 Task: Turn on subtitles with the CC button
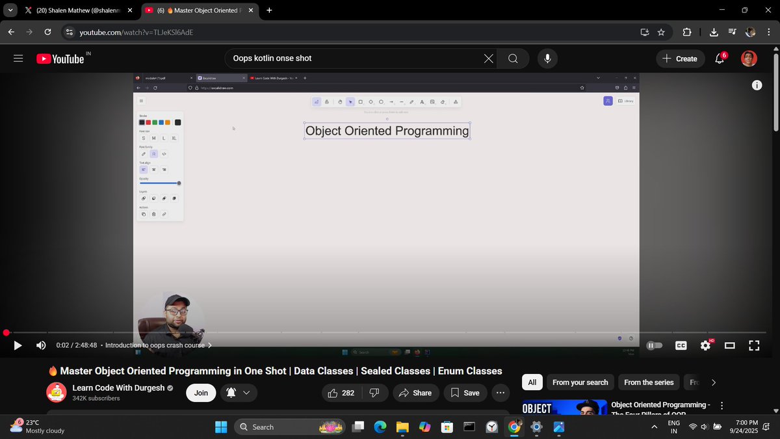pyautogui.click(x=681, y=345)
